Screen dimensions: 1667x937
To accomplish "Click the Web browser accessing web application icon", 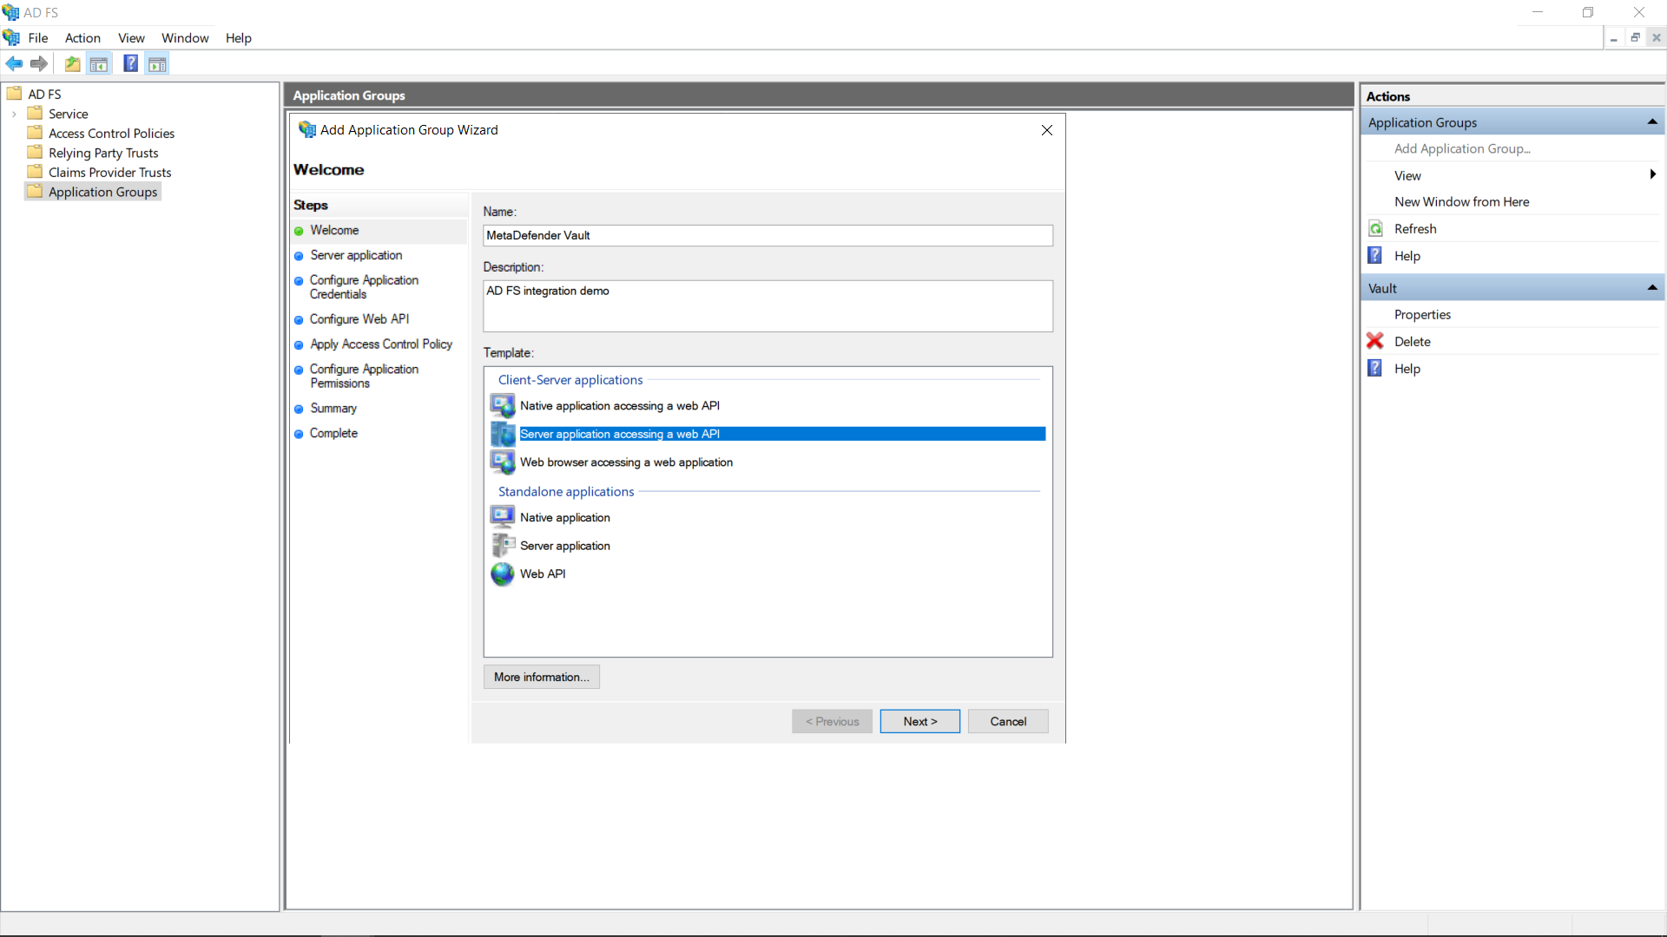I will pyautogui.click(x=503, y=462).
